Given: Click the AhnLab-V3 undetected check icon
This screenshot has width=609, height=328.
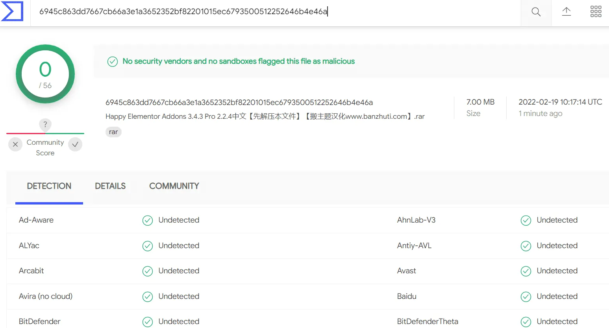Looking at the screenshot, I should (x=526, y=220).
